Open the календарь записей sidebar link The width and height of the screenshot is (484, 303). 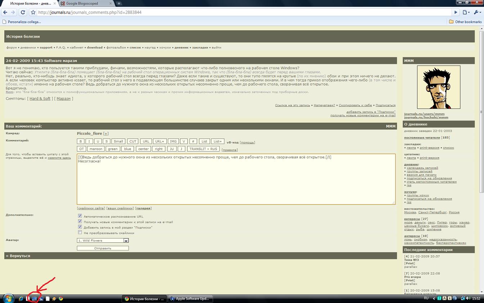[422, 168]
